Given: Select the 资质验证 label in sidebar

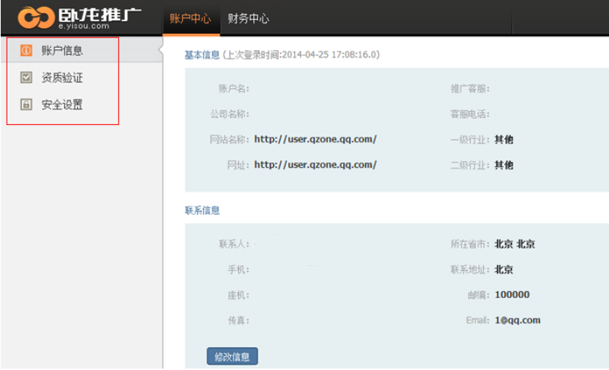Looking at the screenshot, I should [63, 77].
